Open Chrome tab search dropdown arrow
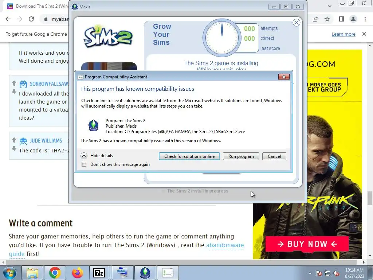The image size is (373, 280). coord(329,6)
